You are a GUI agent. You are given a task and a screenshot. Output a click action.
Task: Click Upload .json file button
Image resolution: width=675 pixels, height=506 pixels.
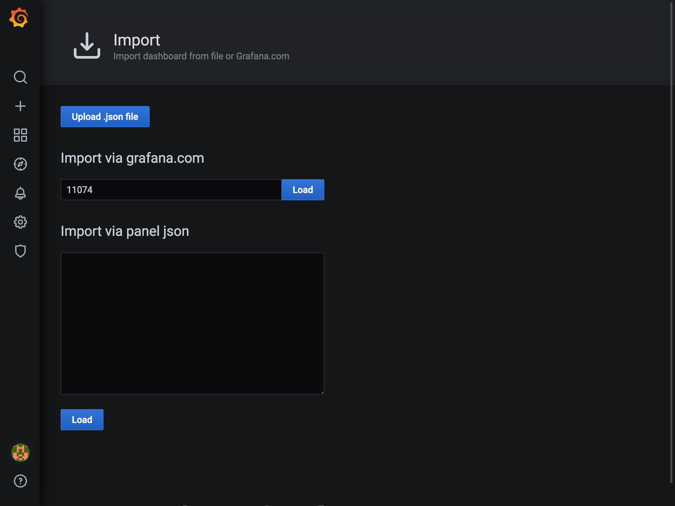(105, 117)
